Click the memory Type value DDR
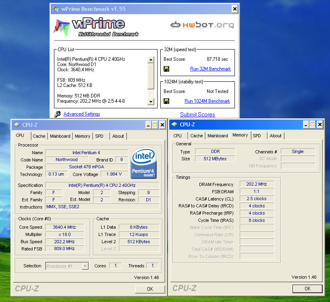330x302 pixels. (215, 151)
